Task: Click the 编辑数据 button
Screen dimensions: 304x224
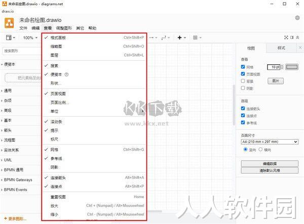Action: coord(270,164)
